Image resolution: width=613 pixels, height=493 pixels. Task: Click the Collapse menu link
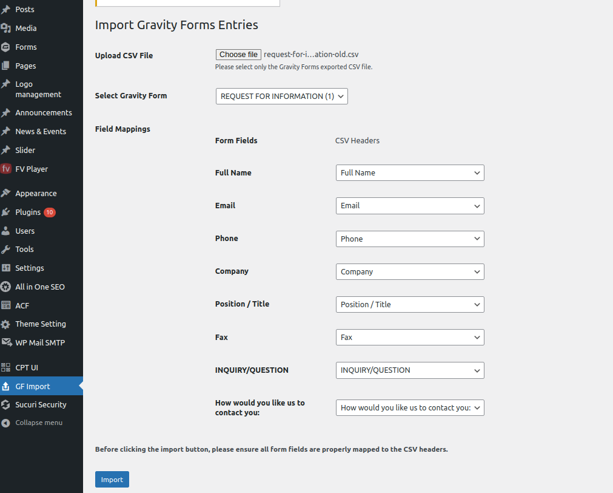[x=39, y=423]
